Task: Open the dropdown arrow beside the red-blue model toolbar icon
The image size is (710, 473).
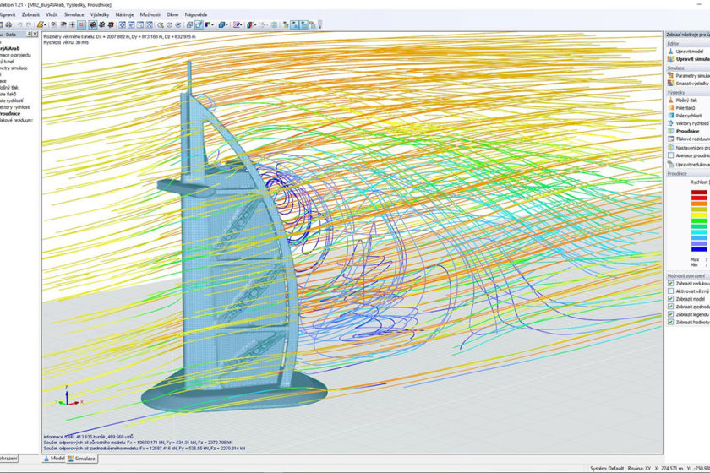Action: 254,24
